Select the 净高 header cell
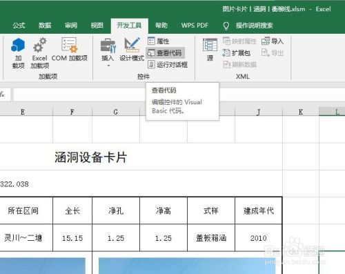Viewport: 345px width, 274px height. 164,211
